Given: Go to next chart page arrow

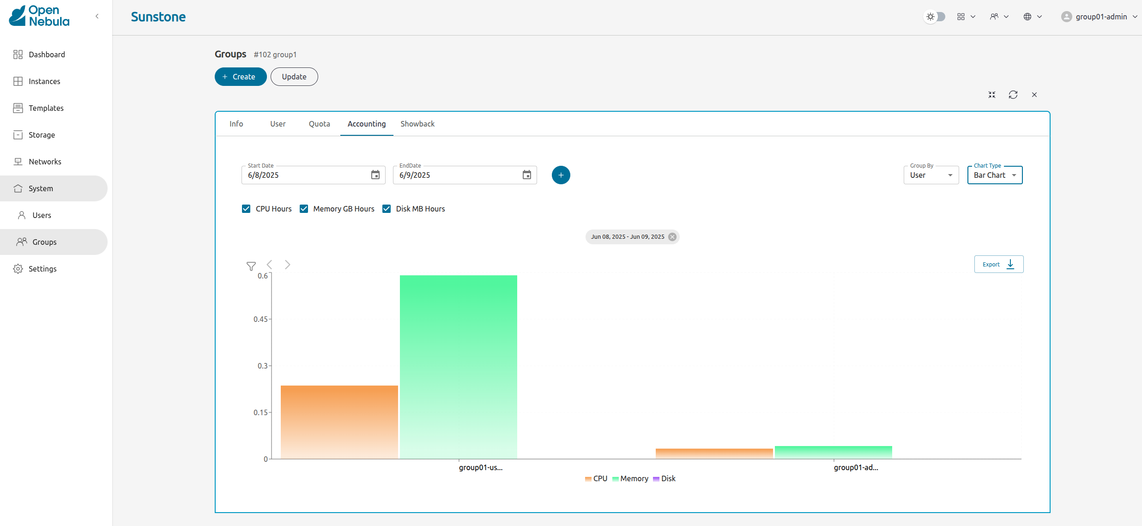Looking at the screenshot, I should coord(288,265).
